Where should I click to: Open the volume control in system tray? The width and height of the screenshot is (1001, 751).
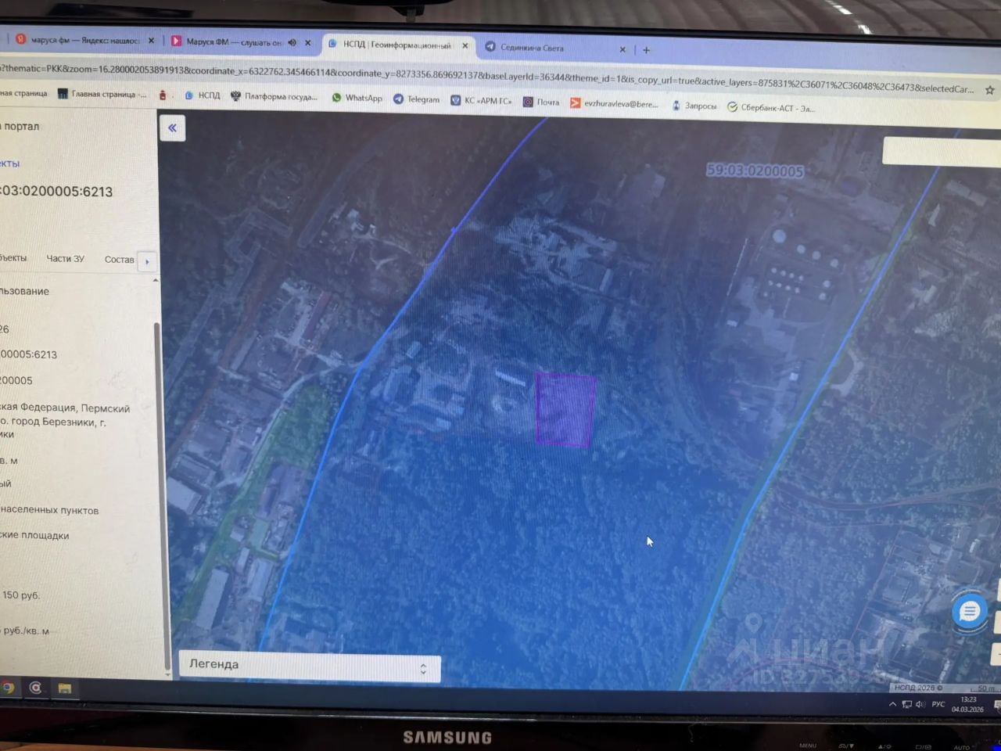tap(920, 705)
